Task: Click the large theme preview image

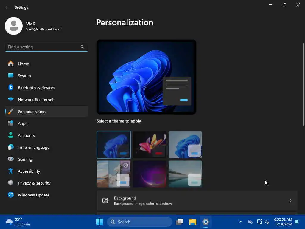Action: coord(146,77)
